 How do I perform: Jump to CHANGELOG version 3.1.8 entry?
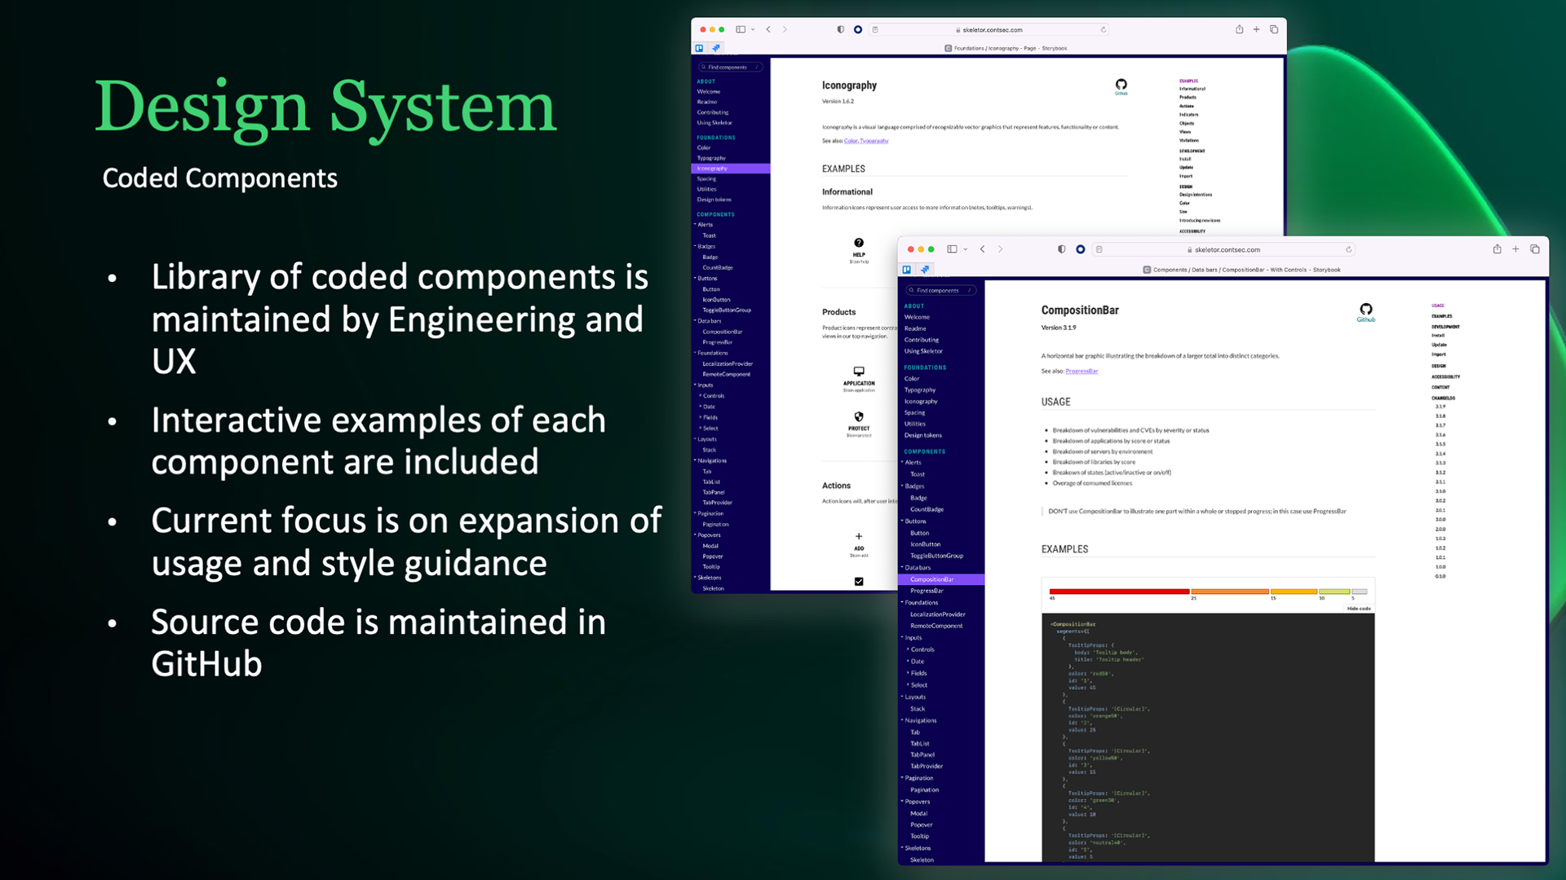1440,416
